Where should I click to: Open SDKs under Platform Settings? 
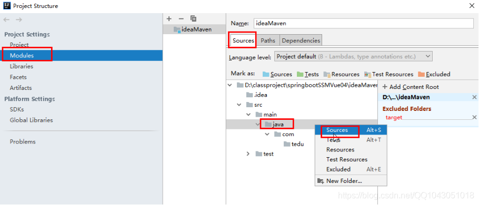click(x=17, y=109)
